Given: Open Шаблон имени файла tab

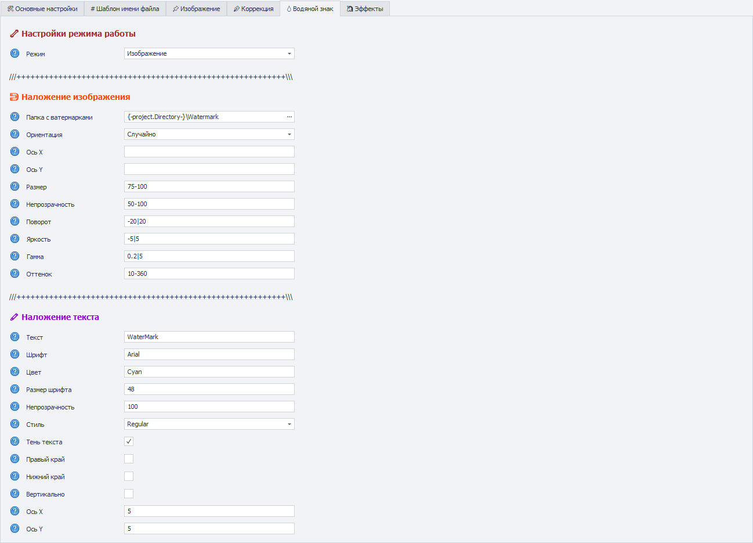Looking at the screenshot, I should point(125,9).
